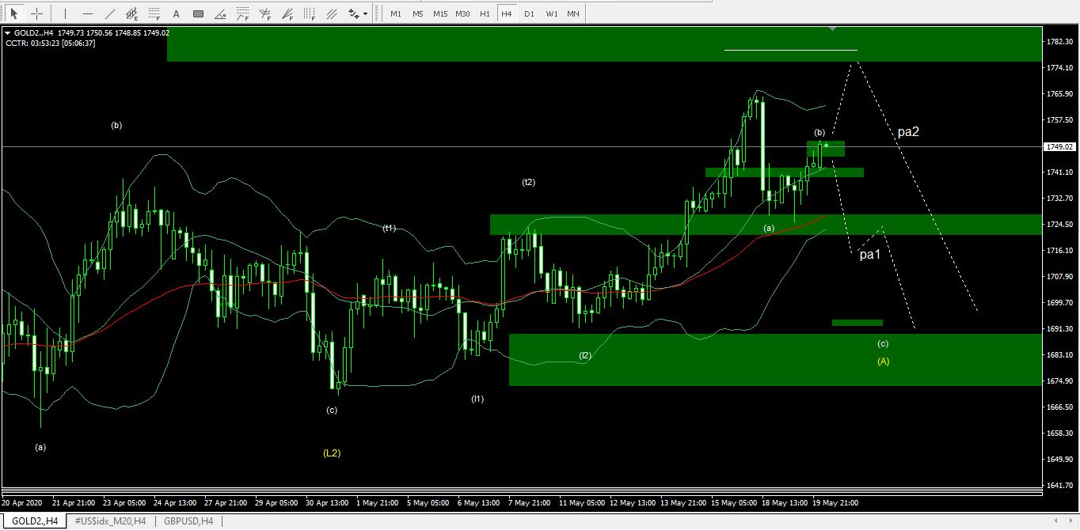Image resolution: width=1080 pixels, height=530 pixels.
Task: Click the right tab-scroll arrow
Action: click(x=1070, y=521)
